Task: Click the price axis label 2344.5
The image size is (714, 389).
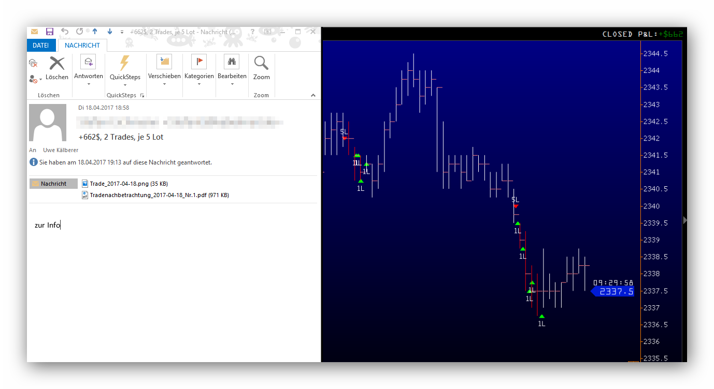Action: (x=655, y=53)
